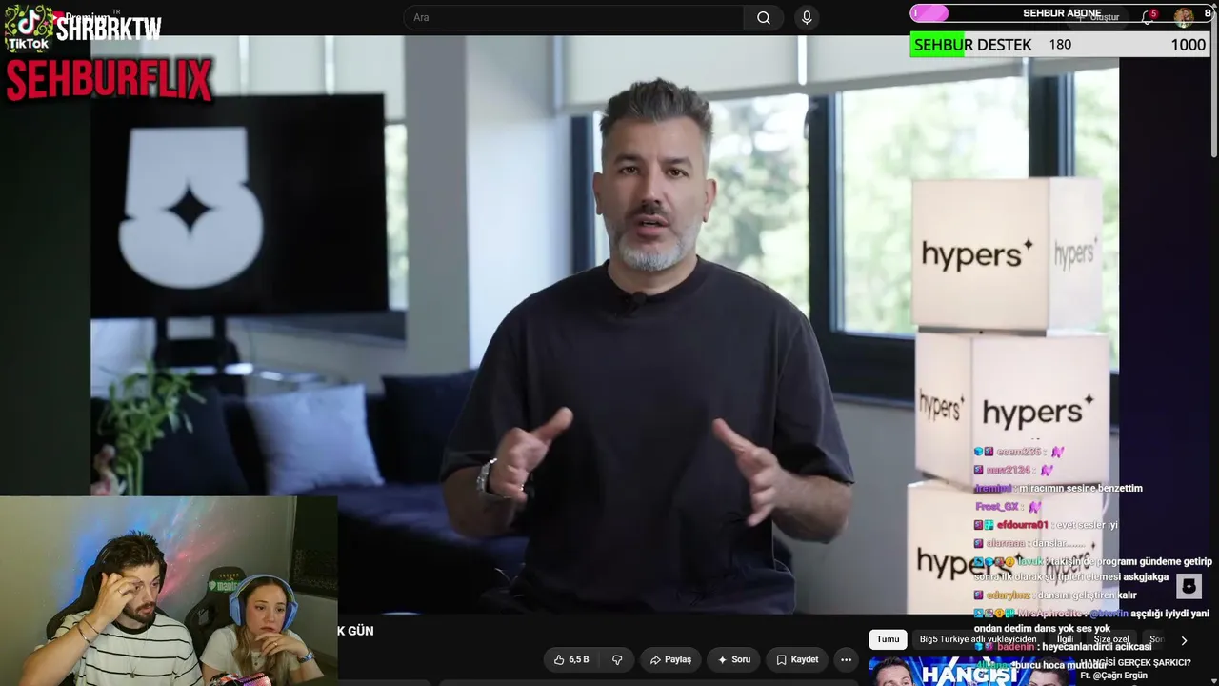Select the 'Size özel' filter chip

point(1111,639)
